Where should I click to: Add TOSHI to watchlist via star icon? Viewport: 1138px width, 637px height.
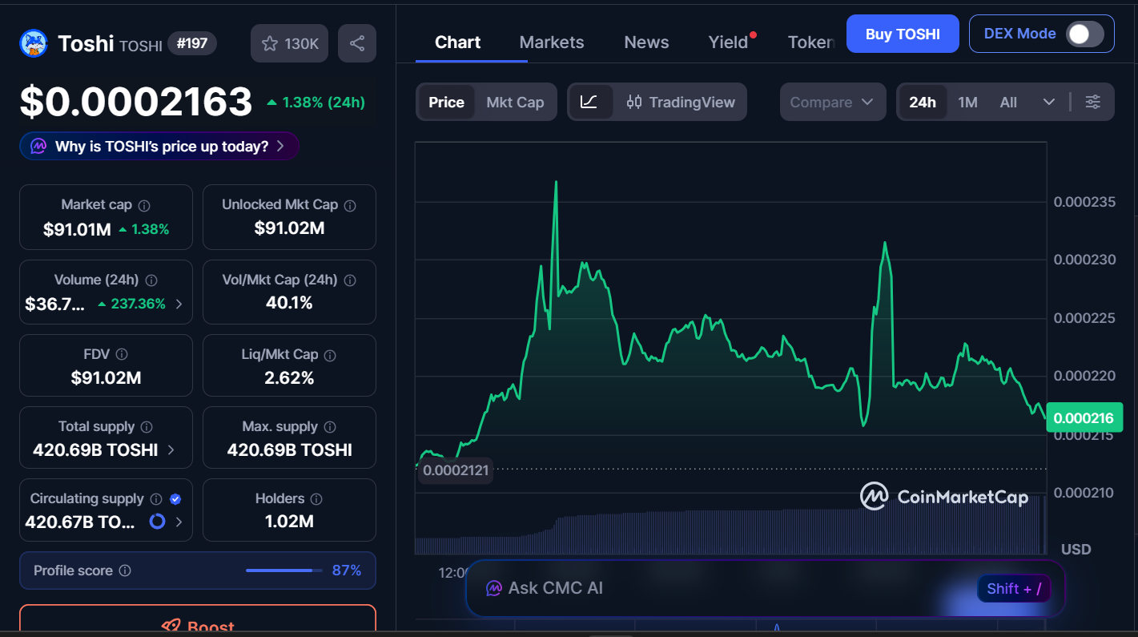[x=270, y=42]
